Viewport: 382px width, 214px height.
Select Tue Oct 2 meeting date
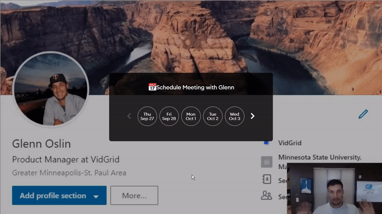tap(212, 116)
